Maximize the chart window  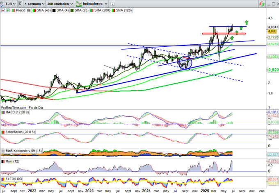coord(274,4)
